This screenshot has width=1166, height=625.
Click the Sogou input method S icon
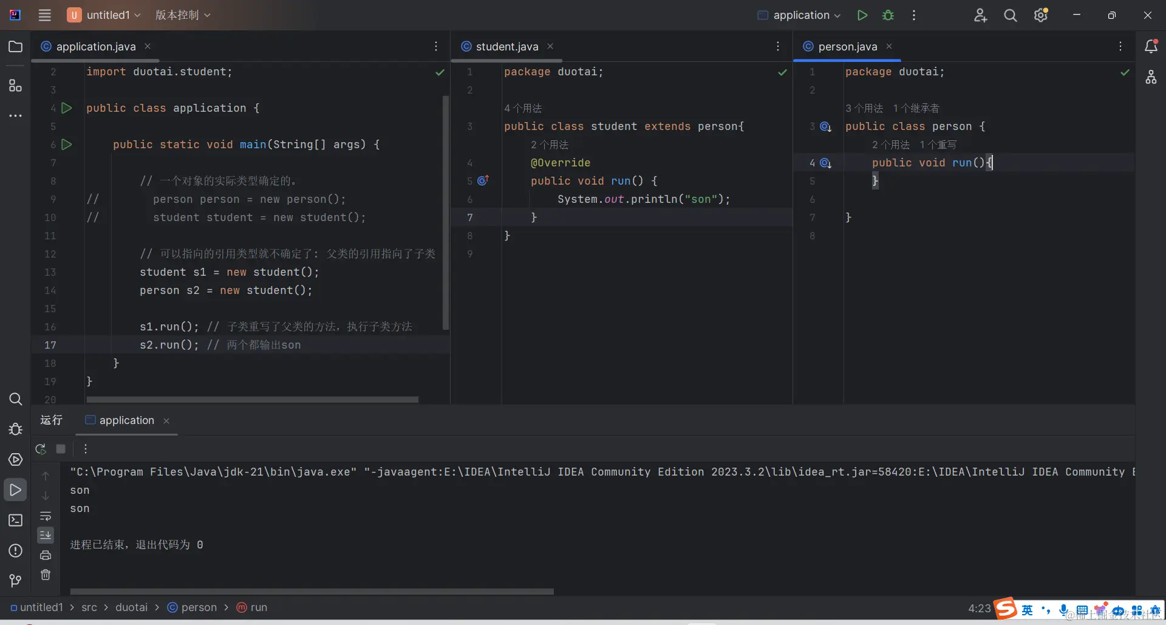tap(1006, 609)
